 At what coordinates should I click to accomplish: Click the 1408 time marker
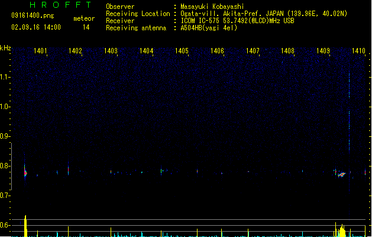pyautogui.click(x=288, y=51)
